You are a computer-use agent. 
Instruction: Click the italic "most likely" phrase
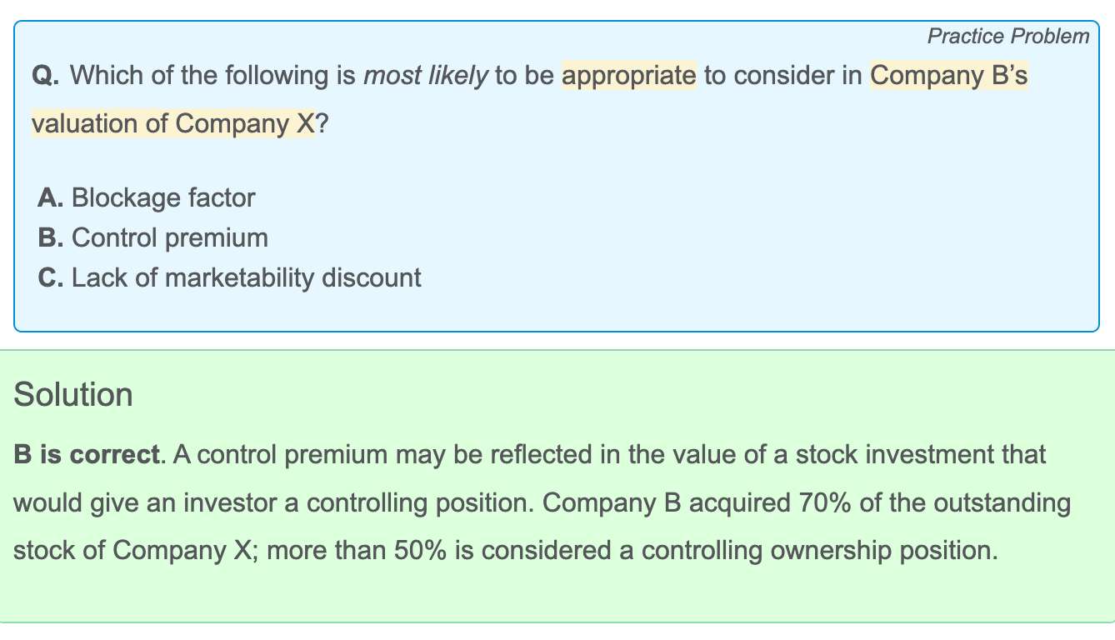click(425, 76)
